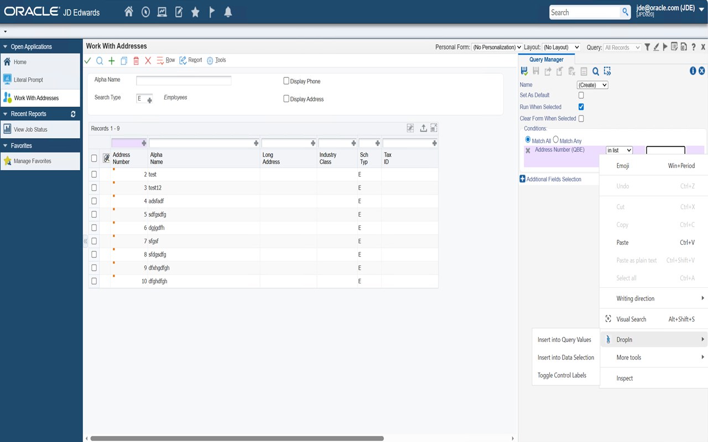Enable the Set As Default checkbox
708x442 pixels.
tap(581, 95)
